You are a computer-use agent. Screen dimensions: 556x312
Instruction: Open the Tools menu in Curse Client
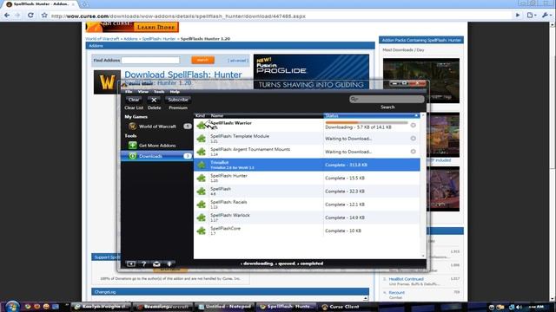coord(159,92)
